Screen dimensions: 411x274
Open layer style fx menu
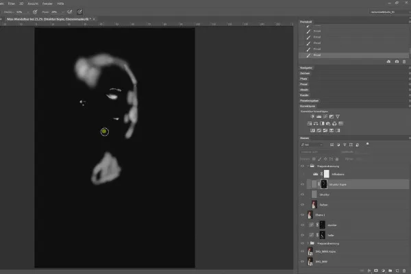(369, 271)
